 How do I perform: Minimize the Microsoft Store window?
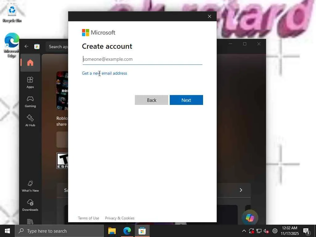231,44
